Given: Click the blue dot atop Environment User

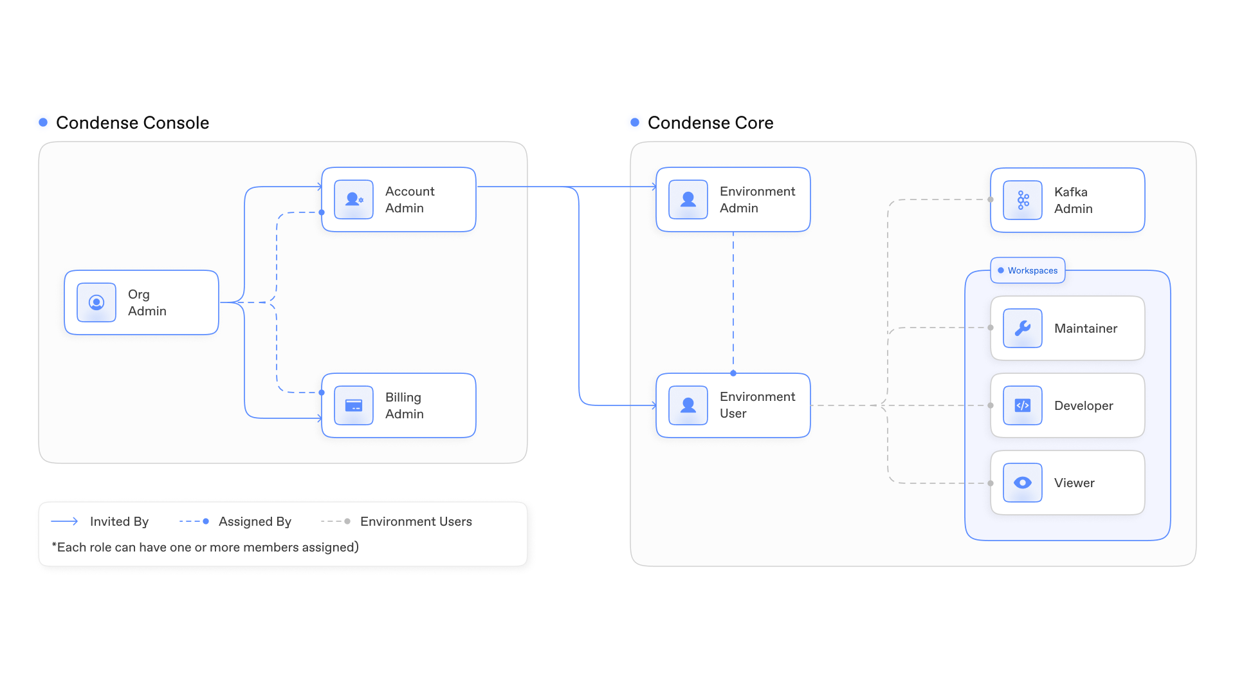Looking at the screenshot, I should pos(733,373).
